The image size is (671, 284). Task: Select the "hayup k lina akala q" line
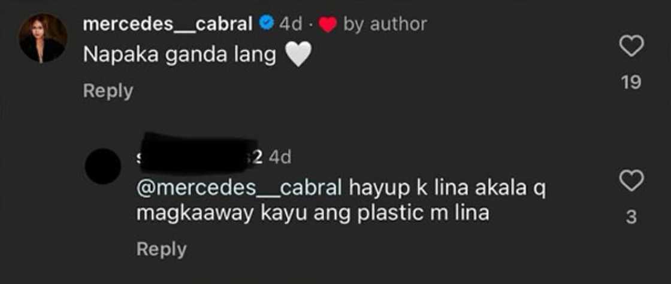tap(447, 189)
